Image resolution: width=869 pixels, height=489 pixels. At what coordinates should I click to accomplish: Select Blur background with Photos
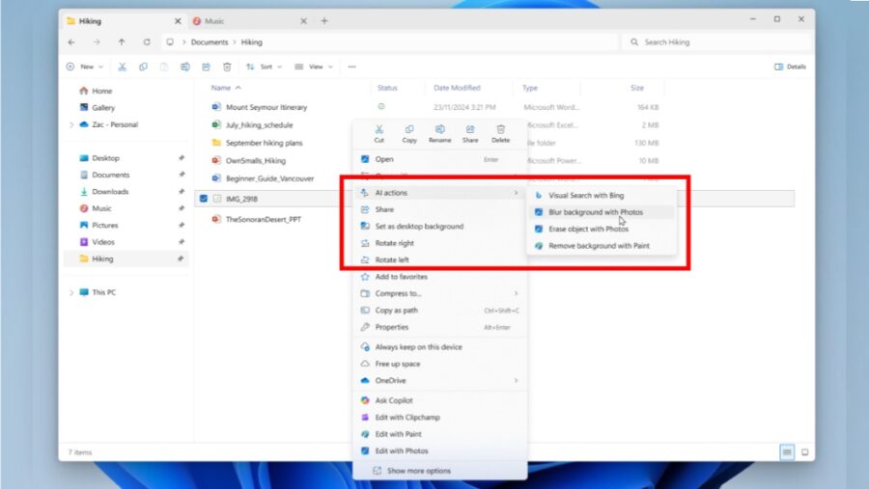coord(602,212)
